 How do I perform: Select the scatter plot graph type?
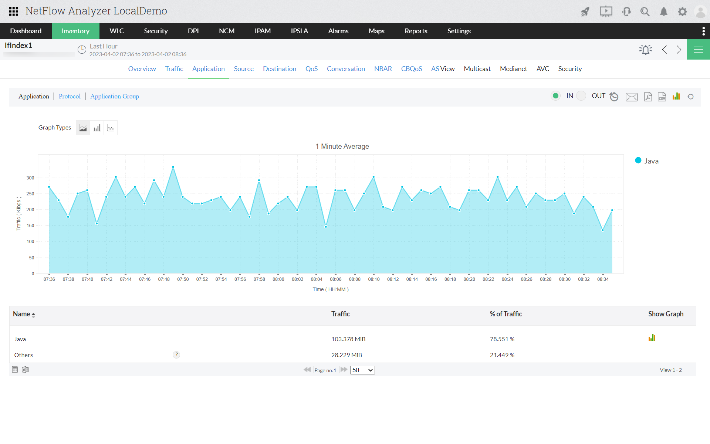coord(111,128)
